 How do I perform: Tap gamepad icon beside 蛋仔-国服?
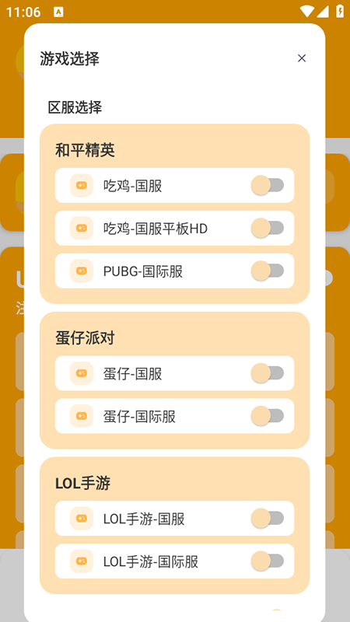82,373
